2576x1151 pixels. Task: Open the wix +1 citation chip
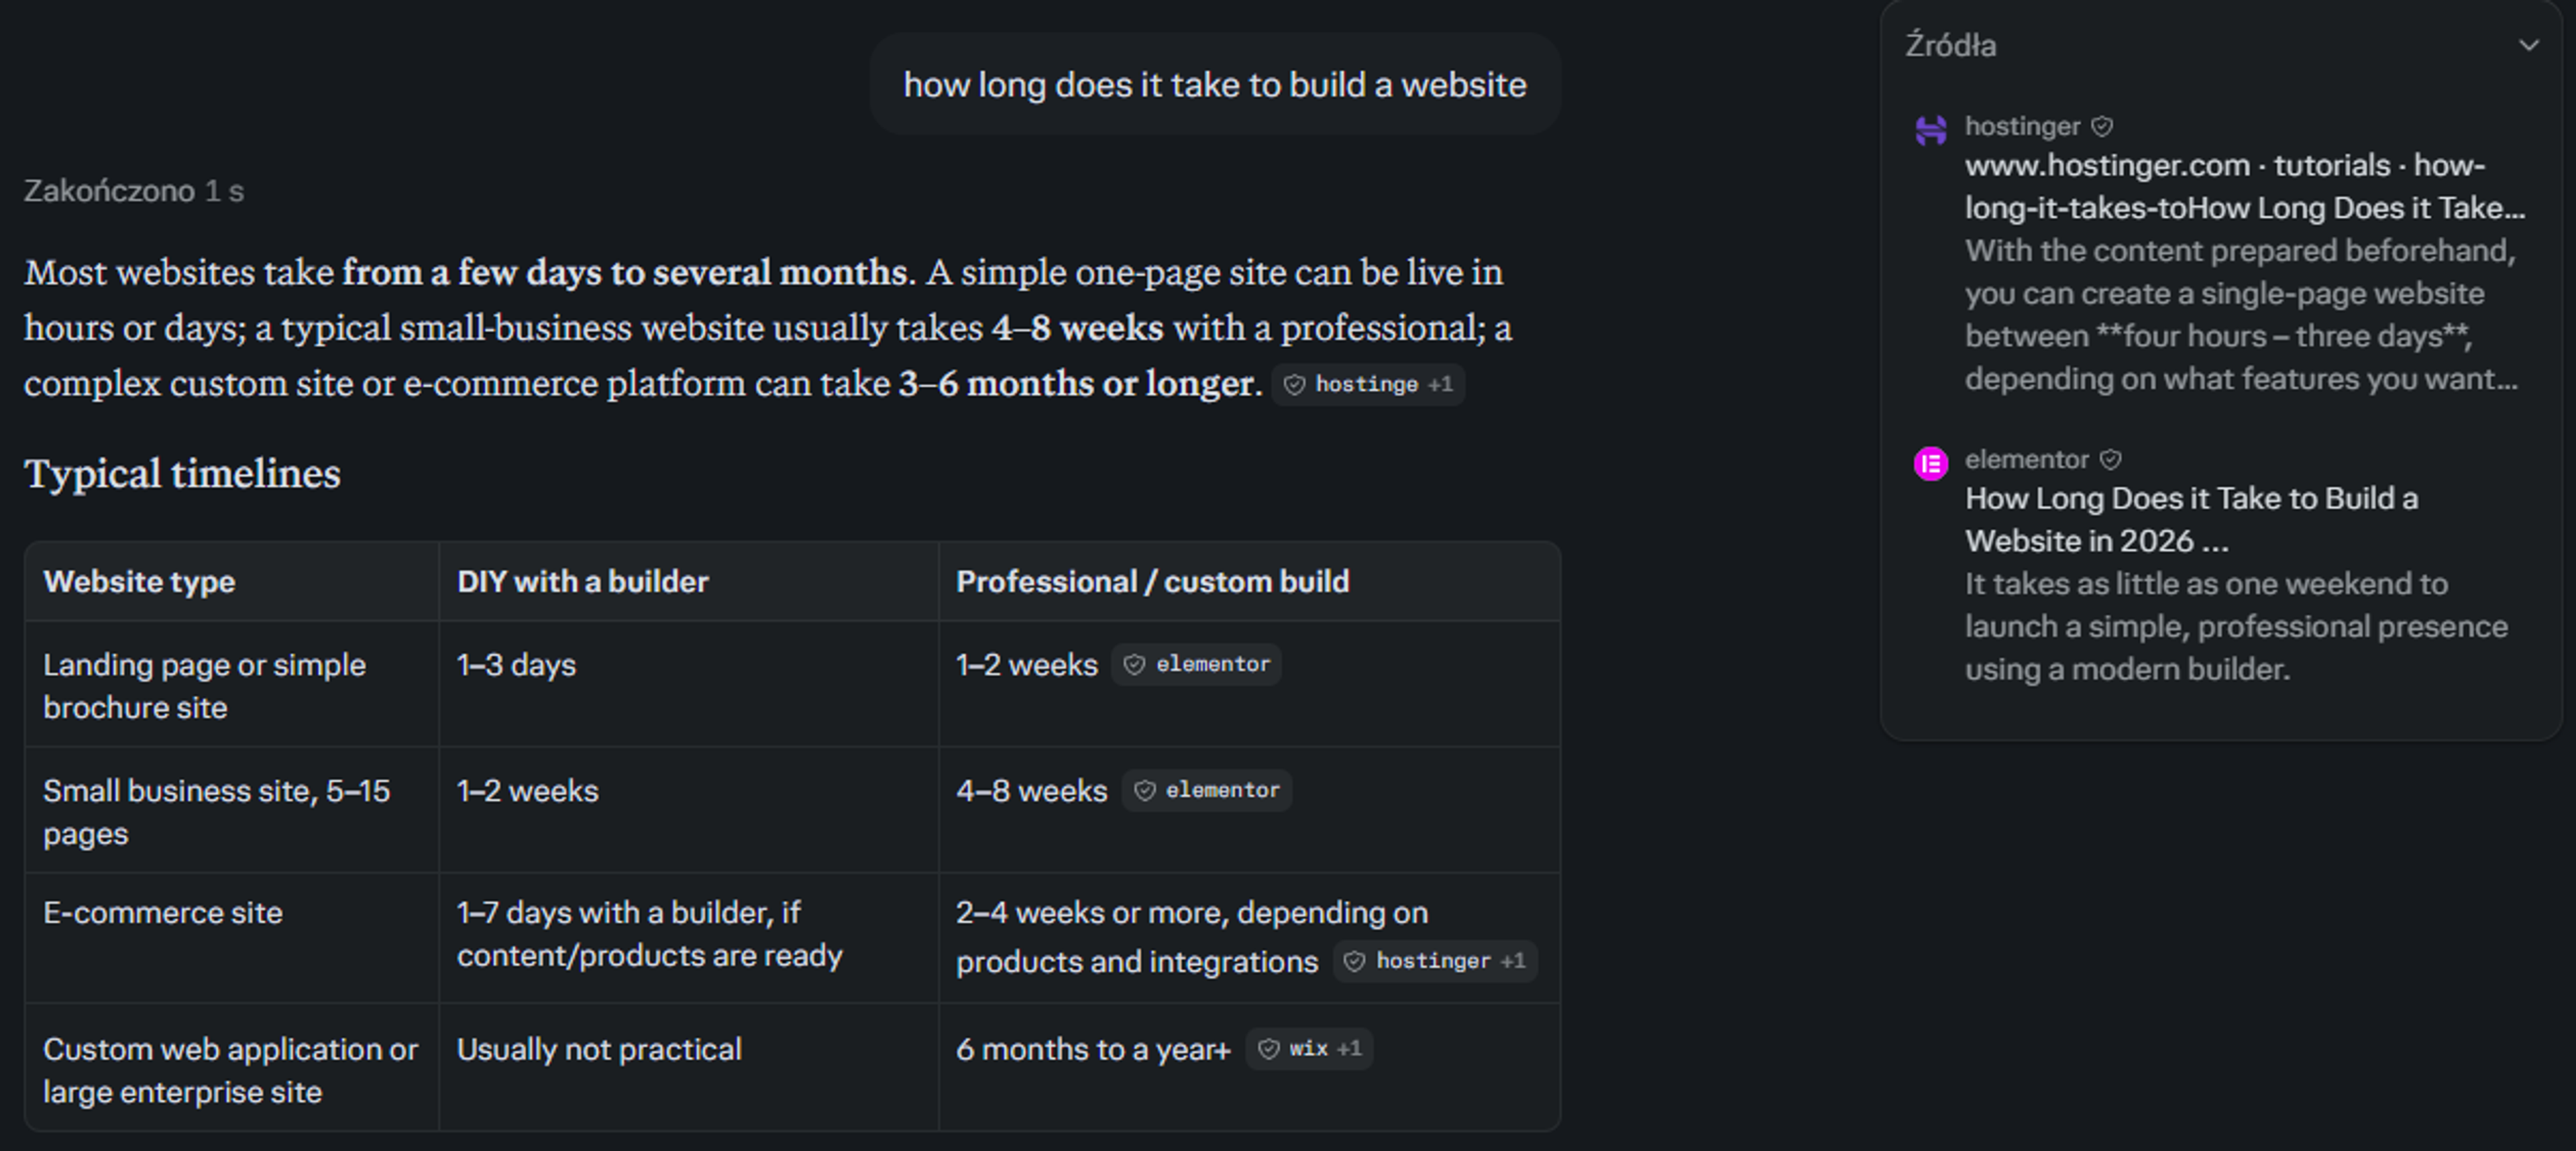click(1309, 1049)
